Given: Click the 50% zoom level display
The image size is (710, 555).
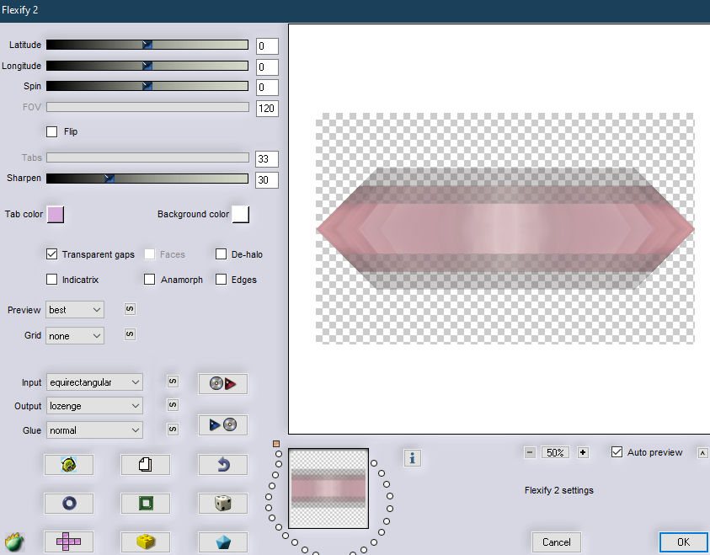Looking at the screenshot, I should 555,452.
